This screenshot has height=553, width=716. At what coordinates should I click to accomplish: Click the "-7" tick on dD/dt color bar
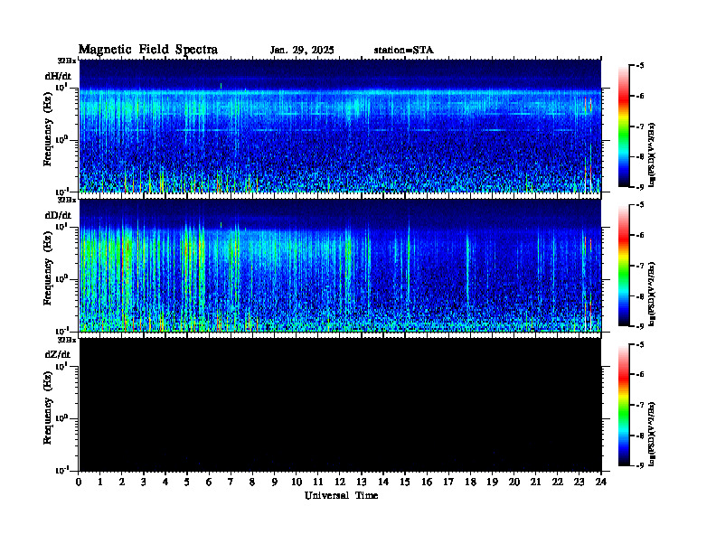(640, 266)
